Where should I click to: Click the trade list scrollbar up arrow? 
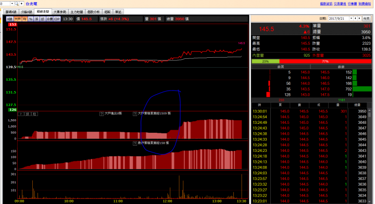[369, 110]
